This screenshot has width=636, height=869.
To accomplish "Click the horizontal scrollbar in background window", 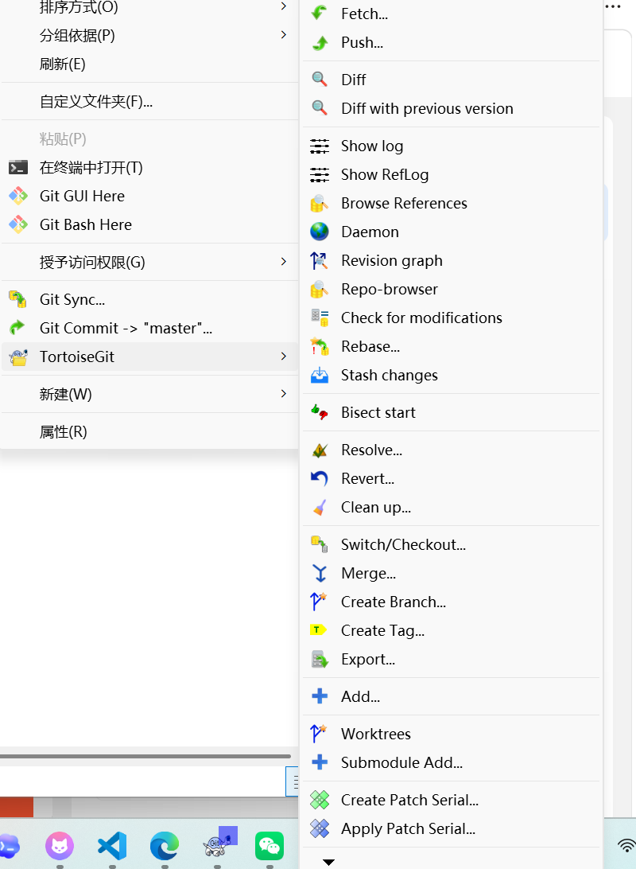I will (x=145, y=756).
